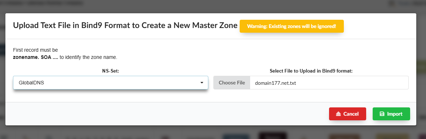The image size is (426, 139).
Task: Click the First record must be text
Action: coord(35,50)
